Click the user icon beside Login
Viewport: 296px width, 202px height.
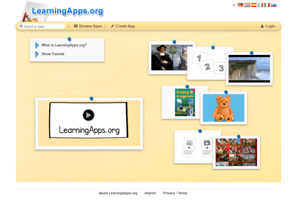(x=262, y=26)
